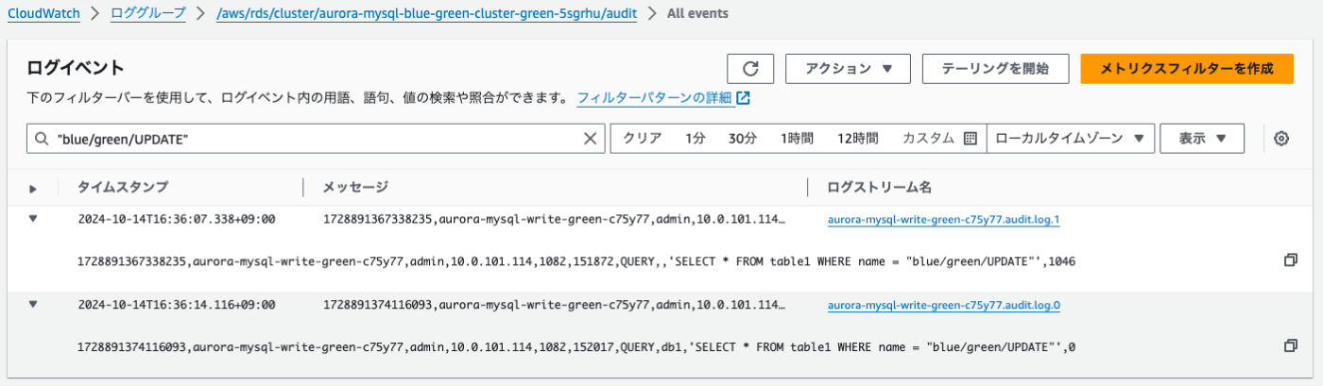Image resolution: width=1323 pixels, height=386 pixels.
Task: Open the CloudWatch breadcrumb link
Action: (43, 14)
